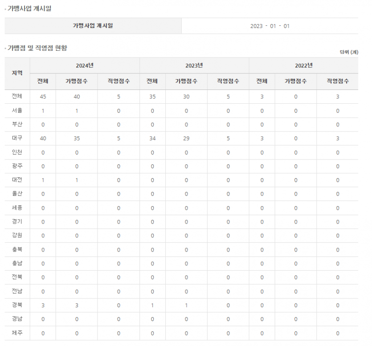Click the value 45 in the 전체 row
Viewport: 372px width, 346px height.
(43, 97)
